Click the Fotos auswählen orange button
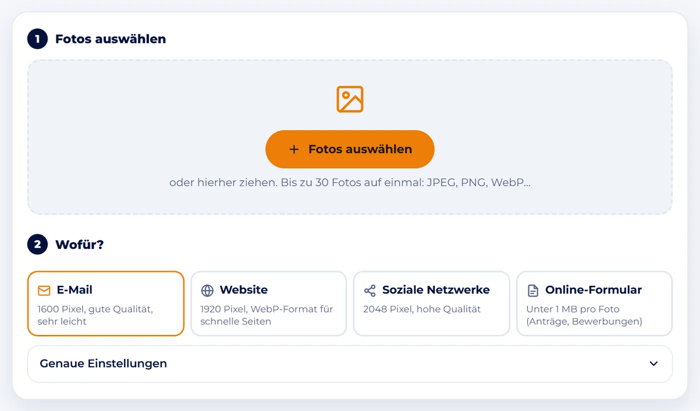700x411 pixels. 349,149
